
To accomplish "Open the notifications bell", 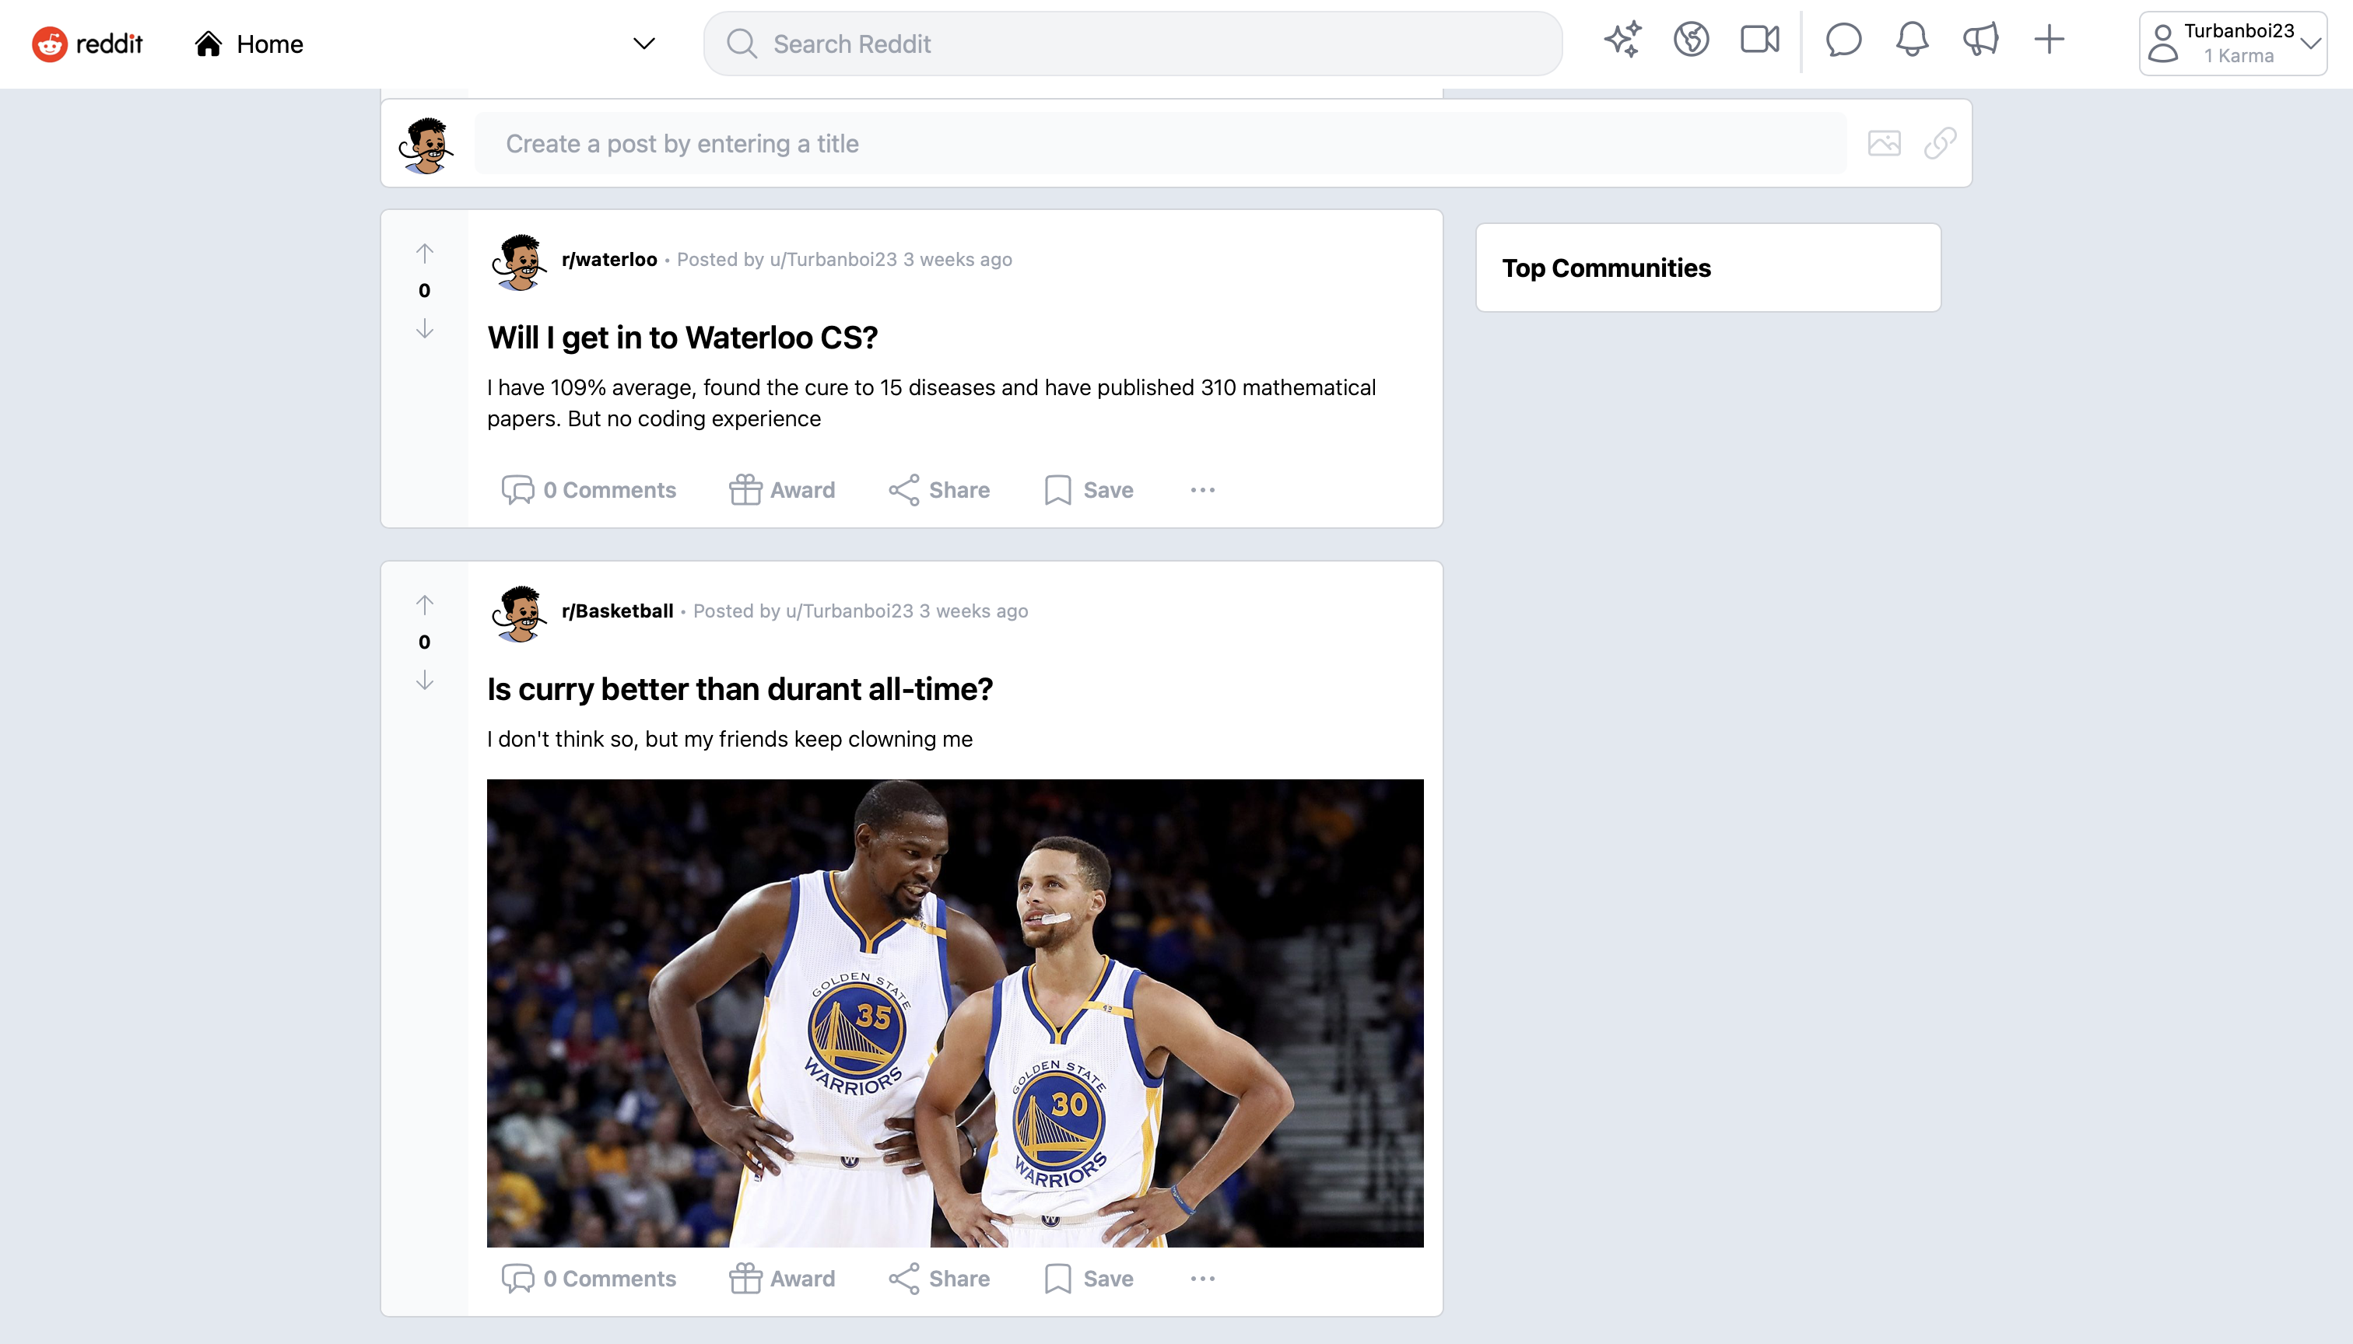I will coord(1912,40).
